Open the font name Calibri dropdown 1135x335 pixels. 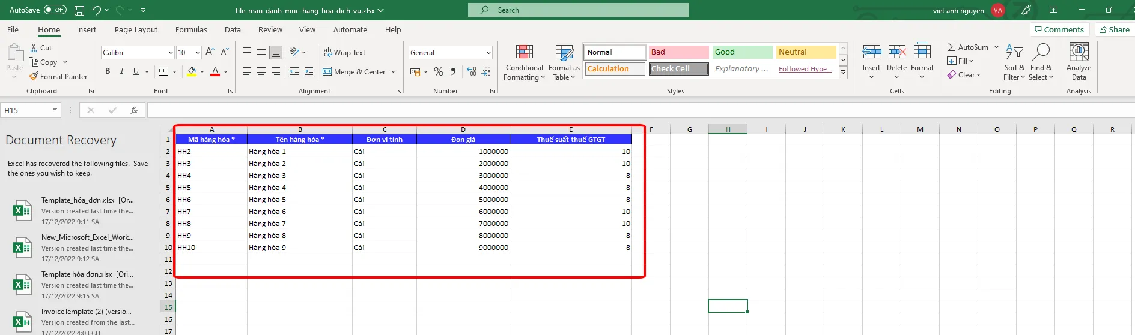171,53
